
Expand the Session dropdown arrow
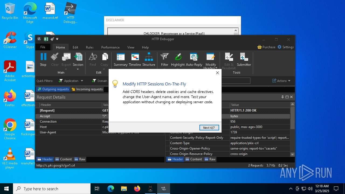[x=78, y=69]
